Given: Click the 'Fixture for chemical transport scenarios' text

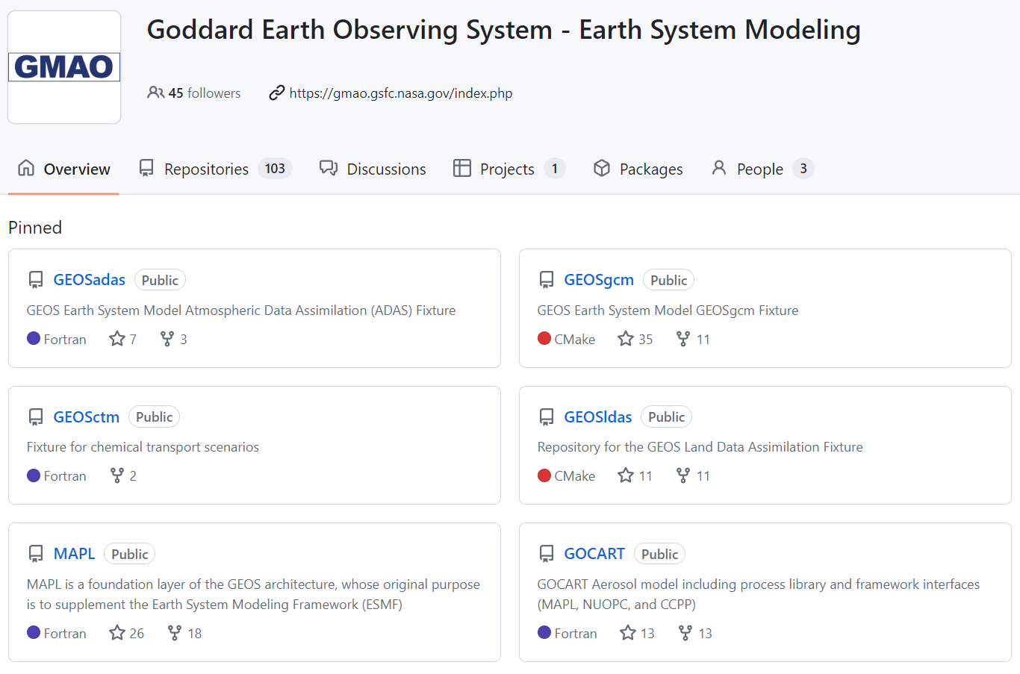Looking at the screenshot, I should 143,447.
